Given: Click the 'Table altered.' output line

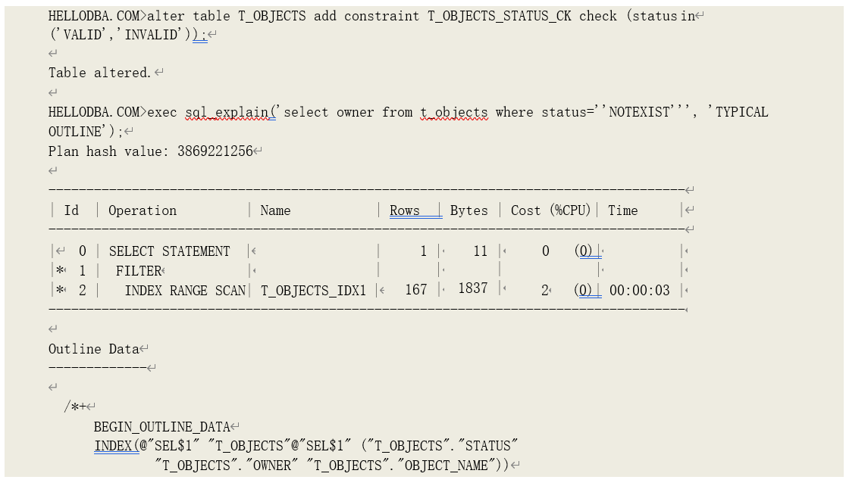Looking at the screenshot, I should [99, 73].
